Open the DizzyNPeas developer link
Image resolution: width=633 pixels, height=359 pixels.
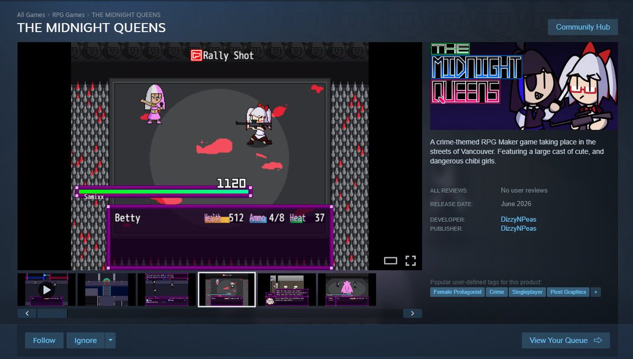(519, 219)
